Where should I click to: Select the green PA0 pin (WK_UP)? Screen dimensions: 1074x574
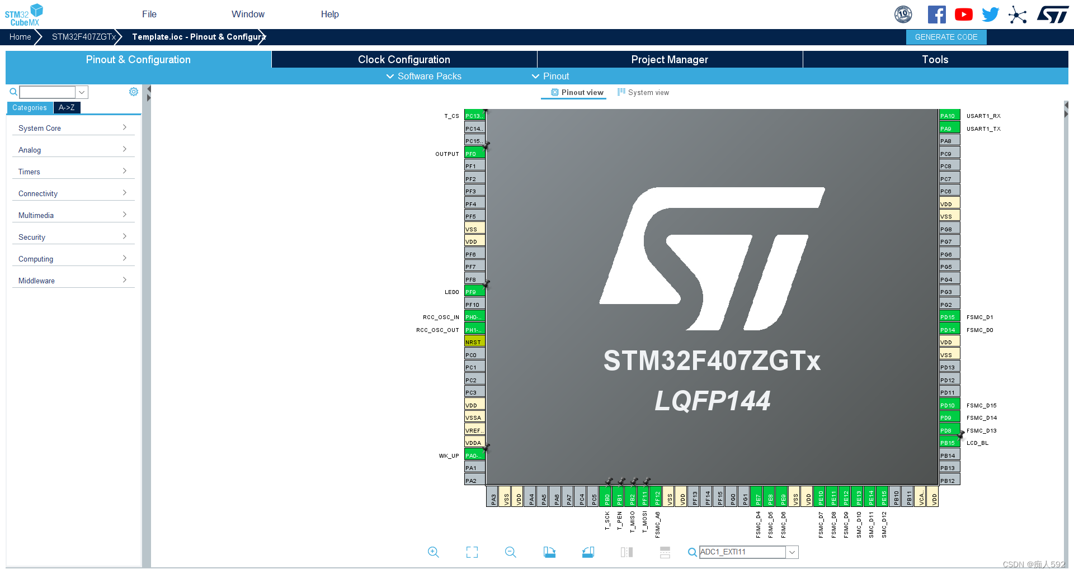pyautogui.click(x=475, y=456)
